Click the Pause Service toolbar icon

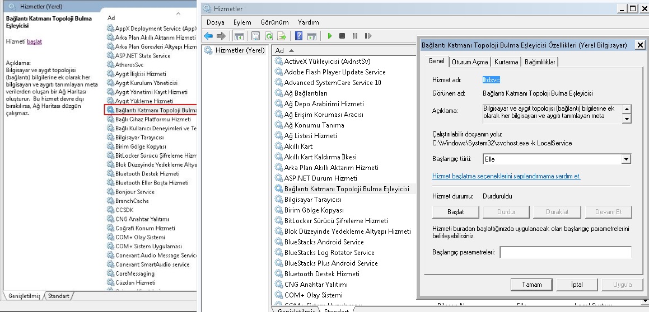point(354,36)
